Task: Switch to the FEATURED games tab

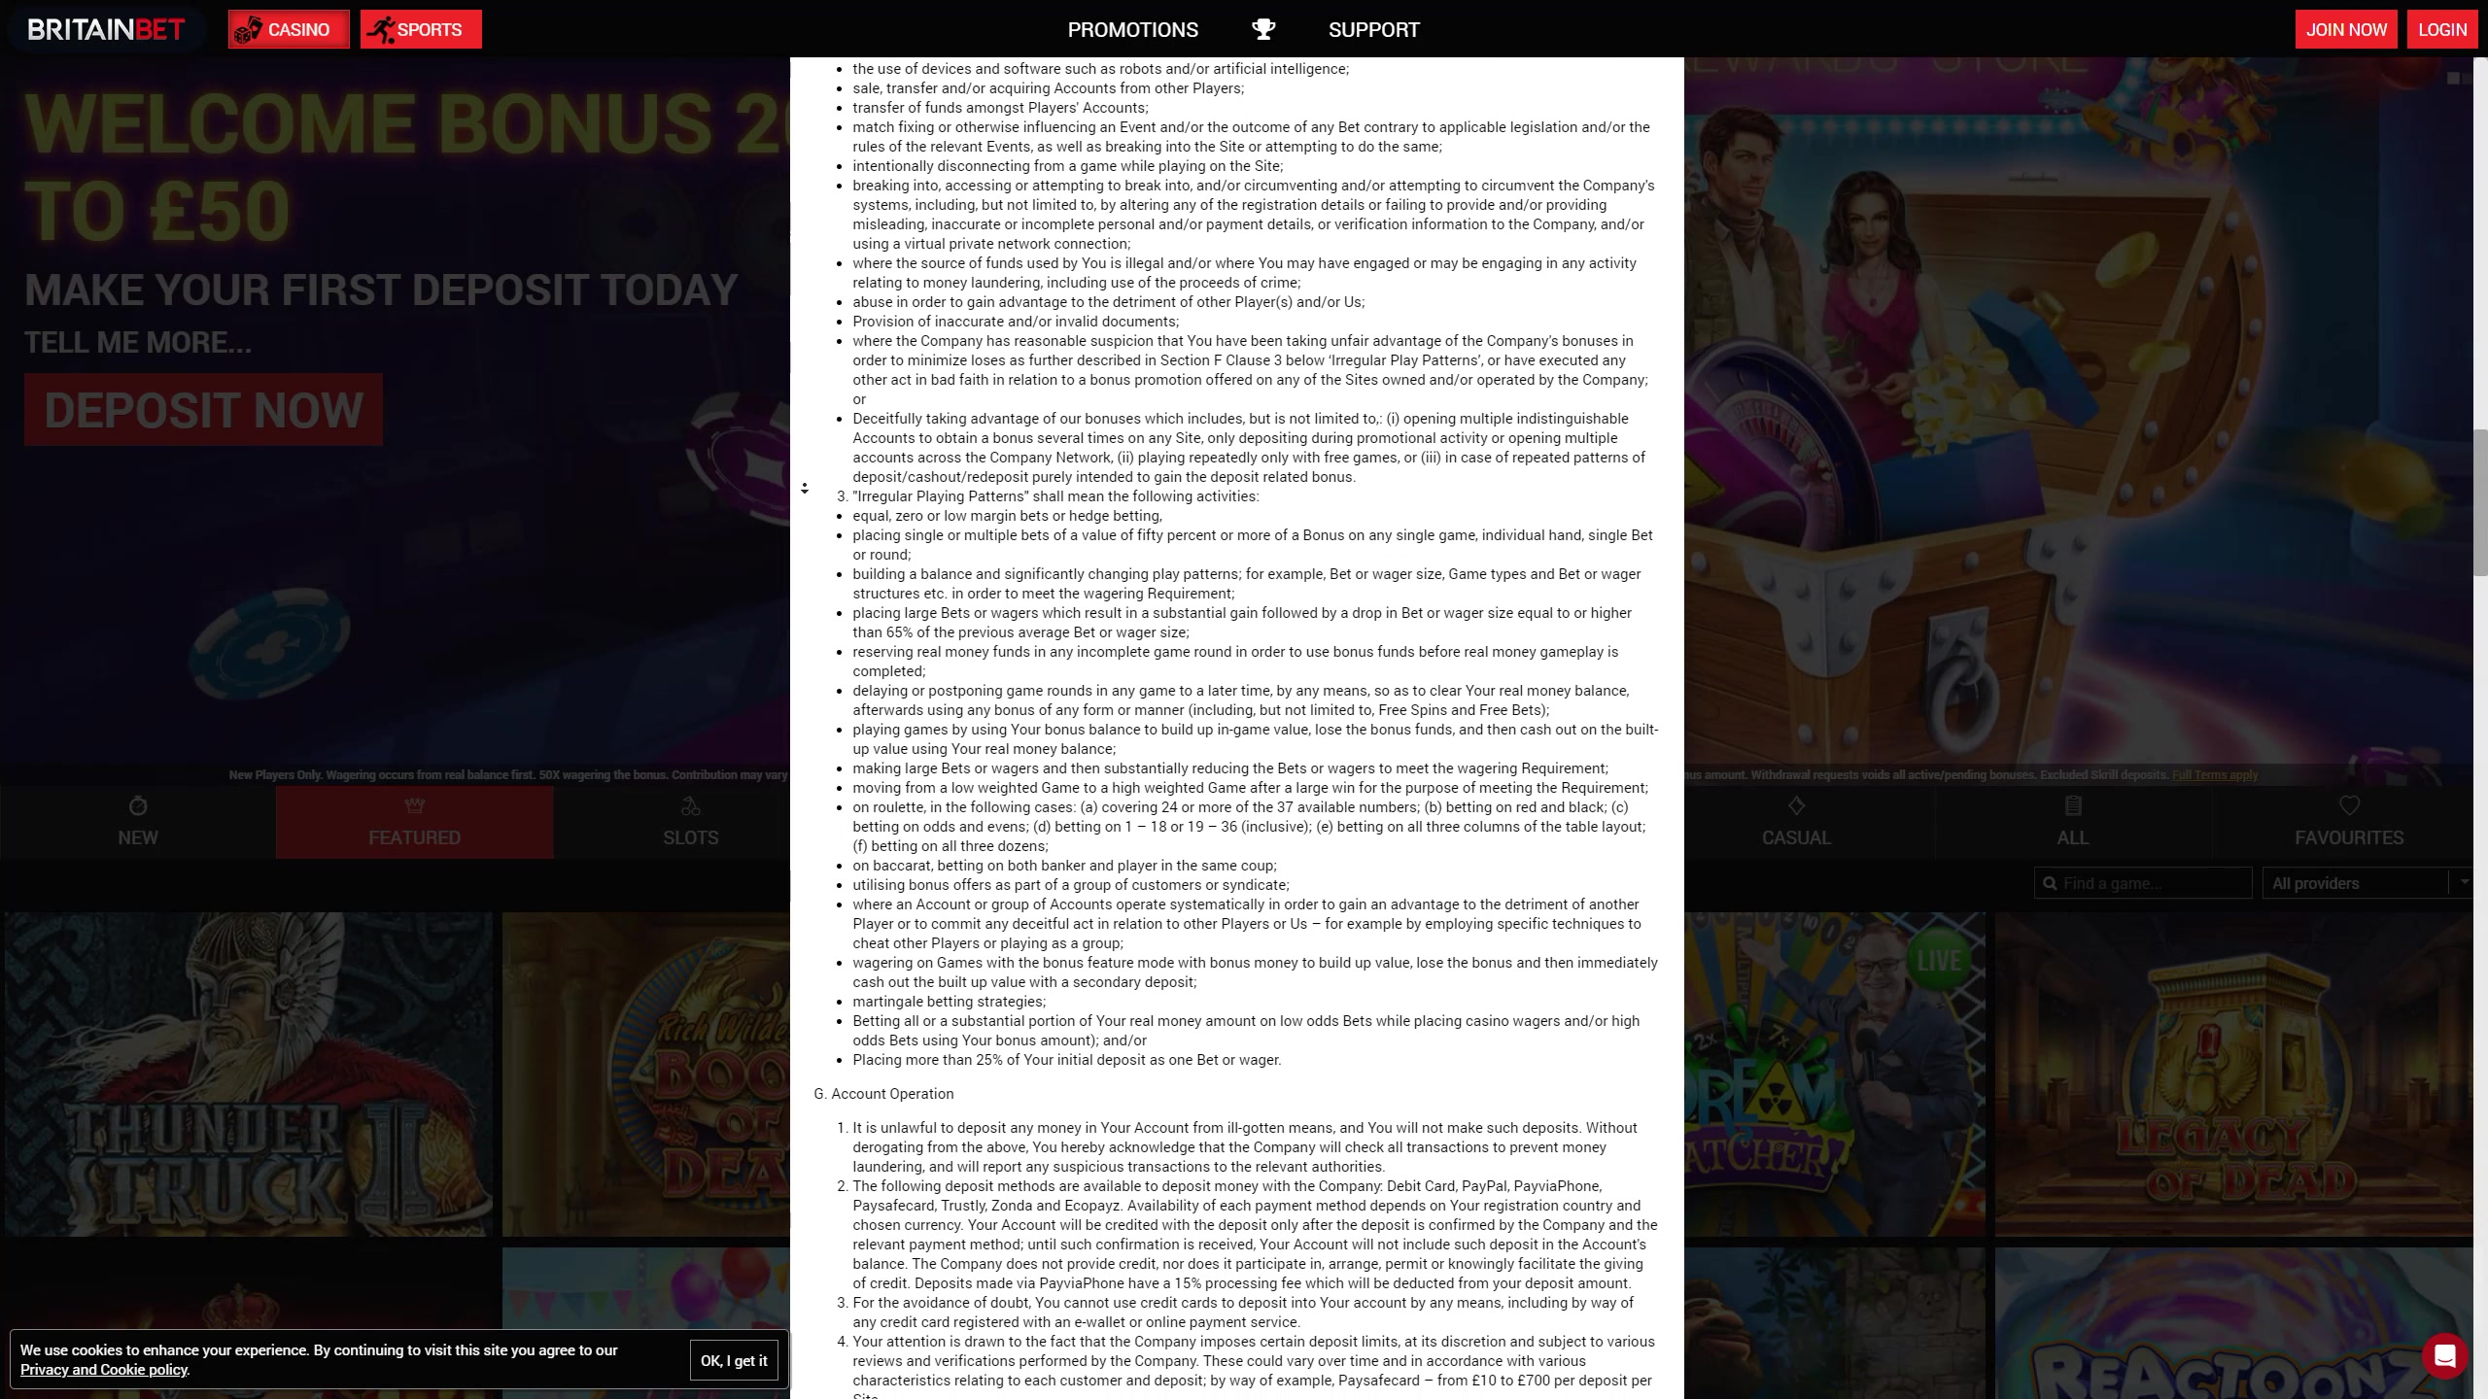Action: click(414, 823)
